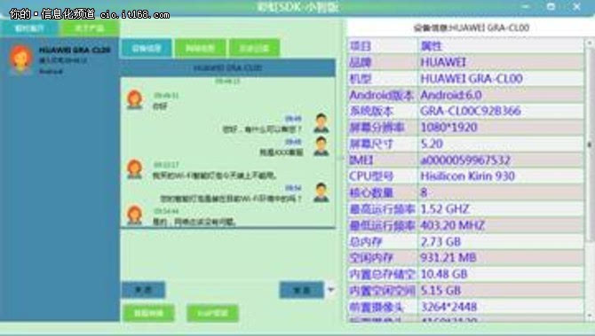Viewport: 595px width, 336px height.
Task: Switch to the green tab beside the sidebar tab
Action: click(90, 28)
